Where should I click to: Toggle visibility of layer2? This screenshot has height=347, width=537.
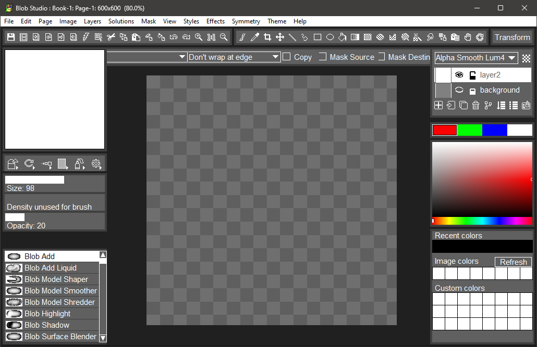pos(459,74)
